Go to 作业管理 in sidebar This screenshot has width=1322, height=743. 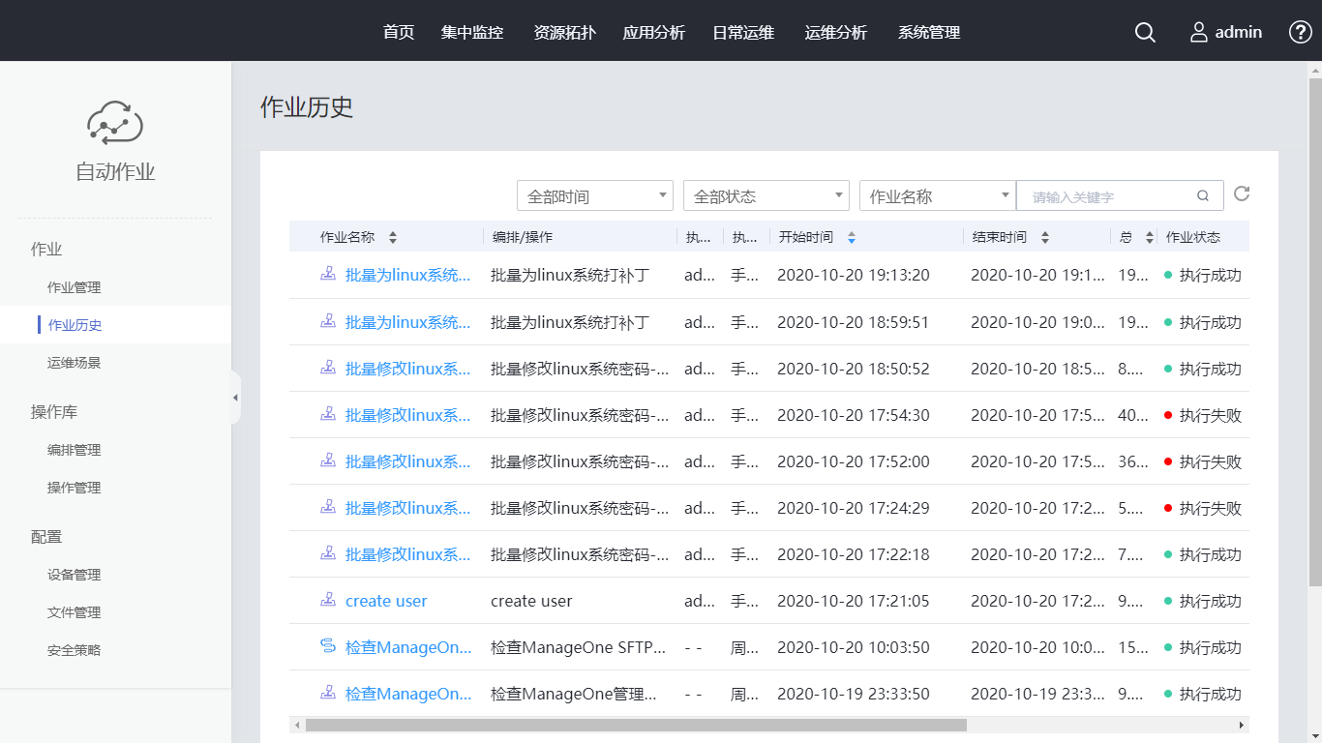coord(75,287)
